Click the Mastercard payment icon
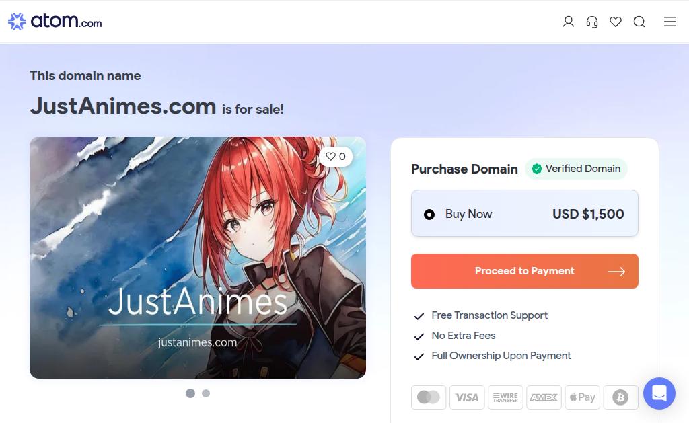This screenshot has height=423, width=689. 429,397
